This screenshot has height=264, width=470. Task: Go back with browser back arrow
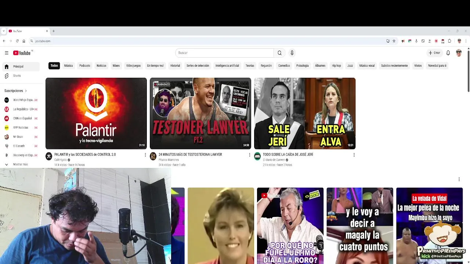click(4, 41)
